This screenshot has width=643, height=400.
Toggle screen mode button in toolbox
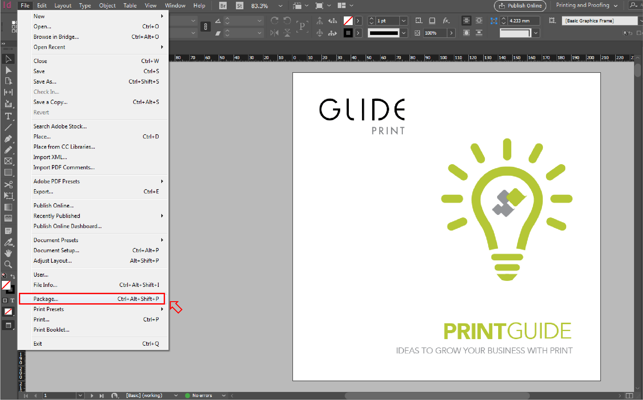(x=8, y=325)
